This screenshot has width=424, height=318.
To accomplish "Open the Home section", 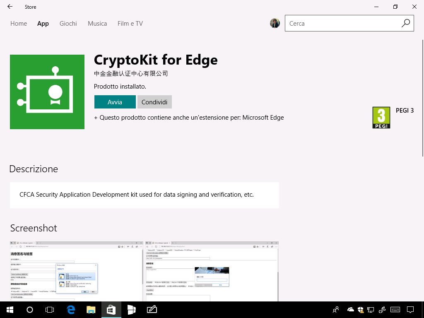I will pyautogui.click(x=19, y=24).
